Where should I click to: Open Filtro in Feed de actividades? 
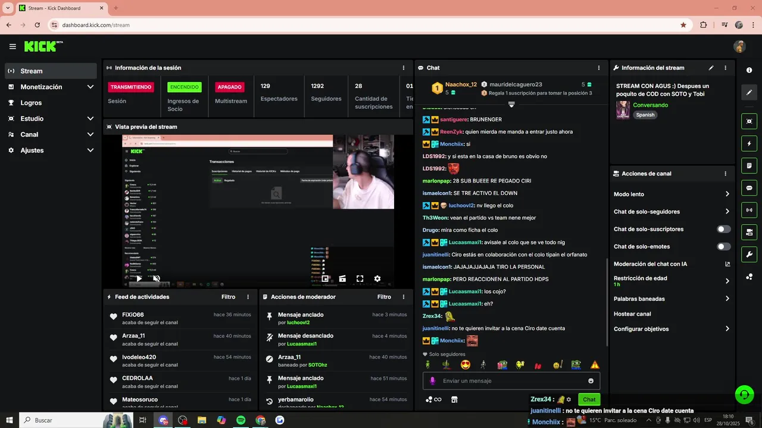[228, 297]
